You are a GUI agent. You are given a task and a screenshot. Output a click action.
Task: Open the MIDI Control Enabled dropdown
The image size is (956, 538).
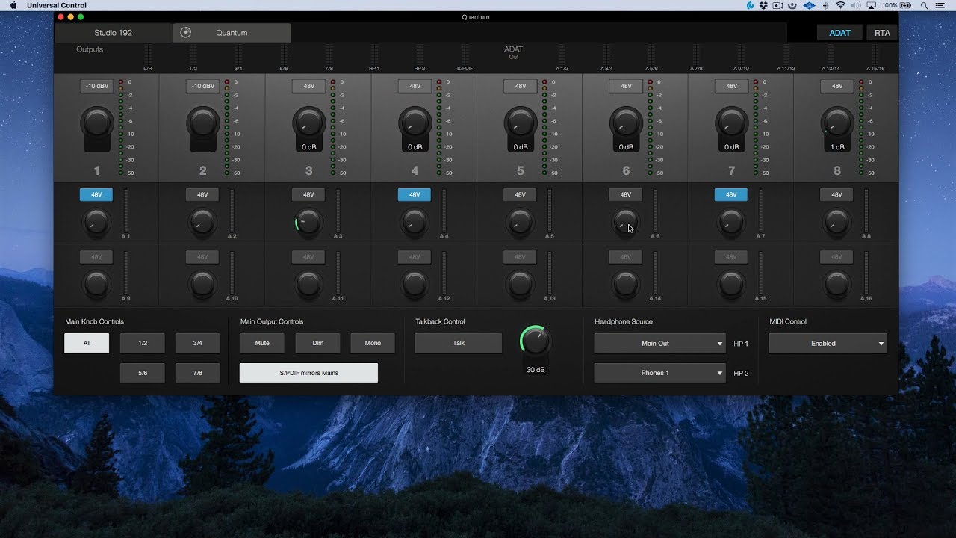click(x=828, y=344)
